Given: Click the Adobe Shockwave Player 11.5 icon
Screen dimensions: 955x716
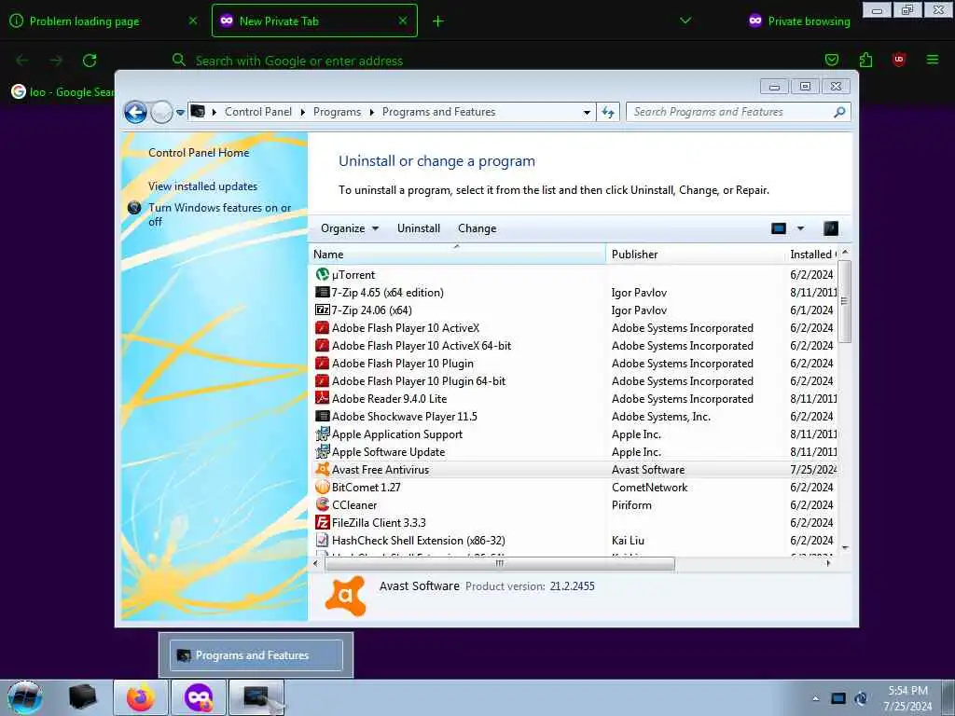Looking at the screenshot, I should pyautogui.click(x=322, y=417).
